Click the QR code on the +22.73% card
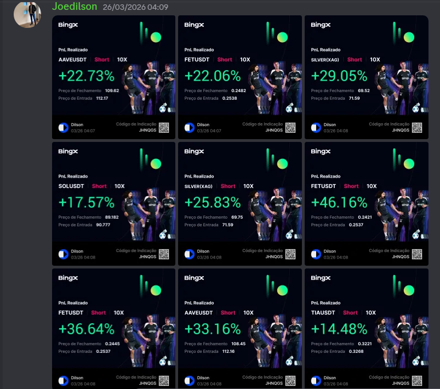440x389 pixels. 164,128
